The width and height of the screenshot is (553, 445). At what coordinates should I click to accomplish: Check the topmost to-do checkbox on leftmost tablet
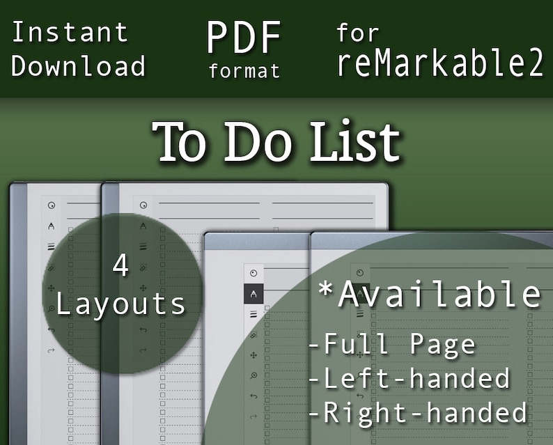[x=70, y=230]
